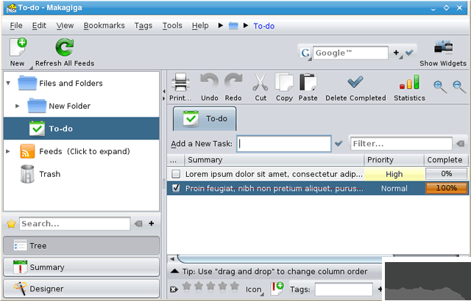Open the Edit menu

point(39,26)
